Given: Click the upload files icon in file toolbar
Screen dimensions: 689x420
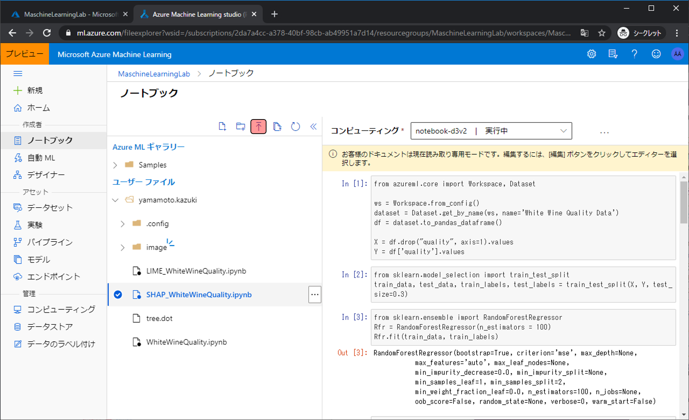Looking at the screenshot, I should pyautogui.click(x=258, y=127).
